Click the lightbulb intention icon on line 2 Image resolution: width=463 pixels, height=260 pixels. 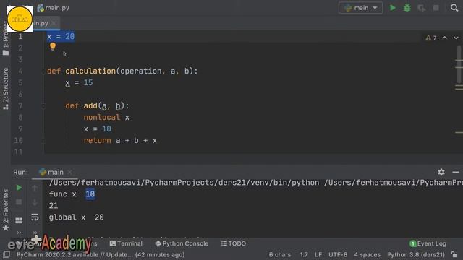53,46
